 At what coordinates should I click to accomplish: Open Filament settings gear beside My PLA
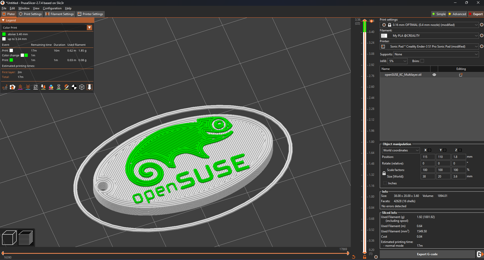point(481,36)
